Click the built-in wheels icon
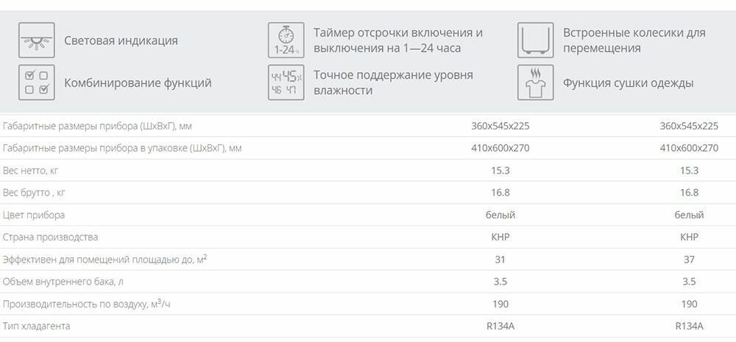This screenshot has height=342, width=736. click(536, 40)
